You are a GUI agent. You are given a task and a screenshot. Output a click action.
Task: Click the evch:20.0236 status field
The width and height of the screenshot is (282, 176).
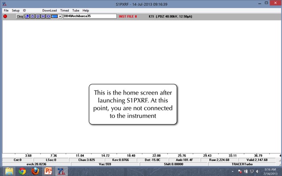pyautogui.click(x=37, y=164)
